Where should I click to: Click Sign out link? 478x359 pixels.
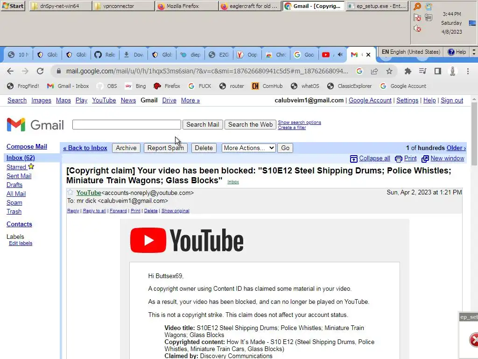452,101
